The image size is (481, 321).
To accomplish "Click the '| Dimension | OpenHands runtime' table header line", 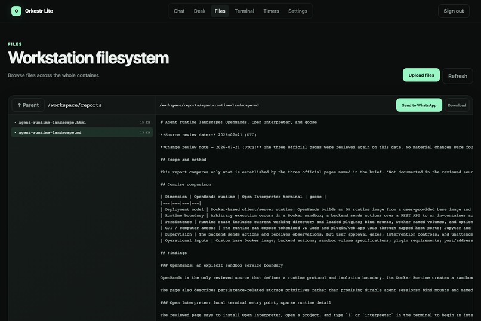I will (x=243, y=197).
